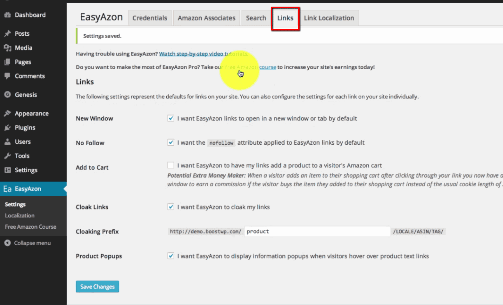Click the Users person icon
The image size is (503, 305).
click(7, 142)
